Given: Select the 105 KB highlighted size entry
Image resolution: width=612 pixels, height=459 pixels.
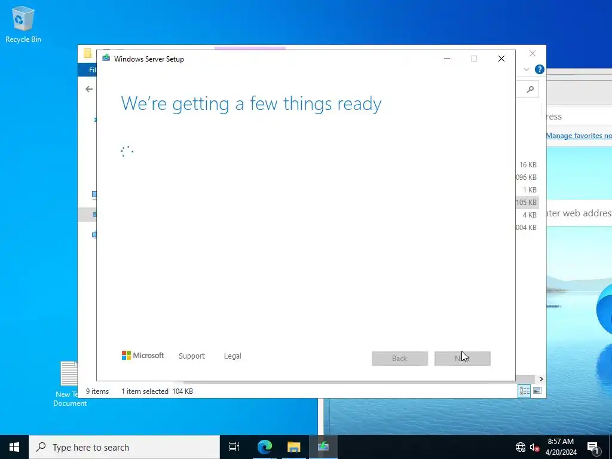Looking at the screenshot, I should 526,202.
